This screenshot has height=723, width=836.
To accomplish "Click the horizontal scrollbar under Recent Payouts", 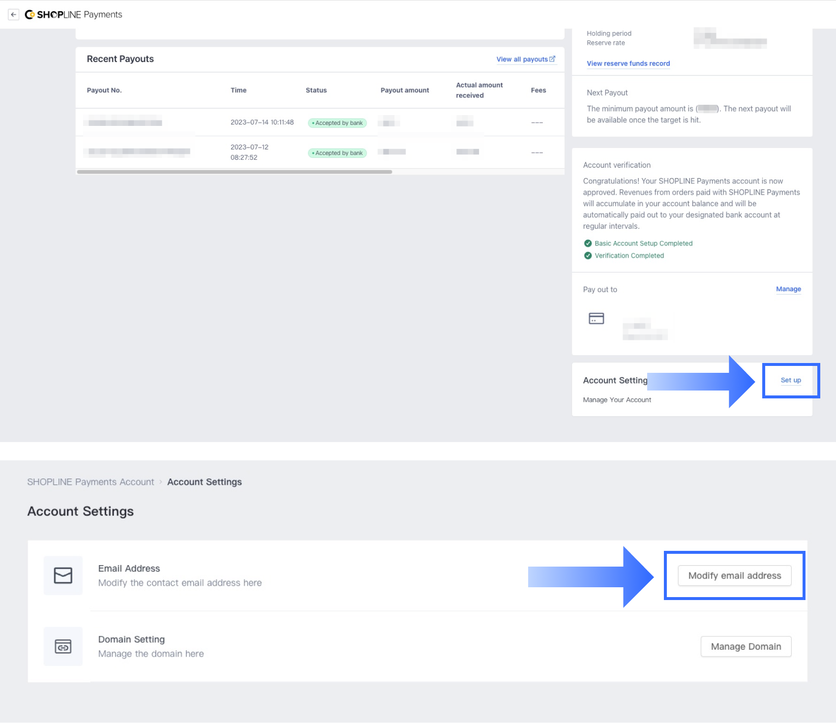I will pyautogui.click(x=235, y=172).
